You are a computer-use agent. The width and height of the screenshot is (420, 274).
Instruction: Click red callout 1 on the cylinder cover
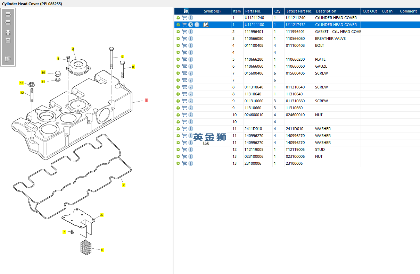click(x=147, y=101)
